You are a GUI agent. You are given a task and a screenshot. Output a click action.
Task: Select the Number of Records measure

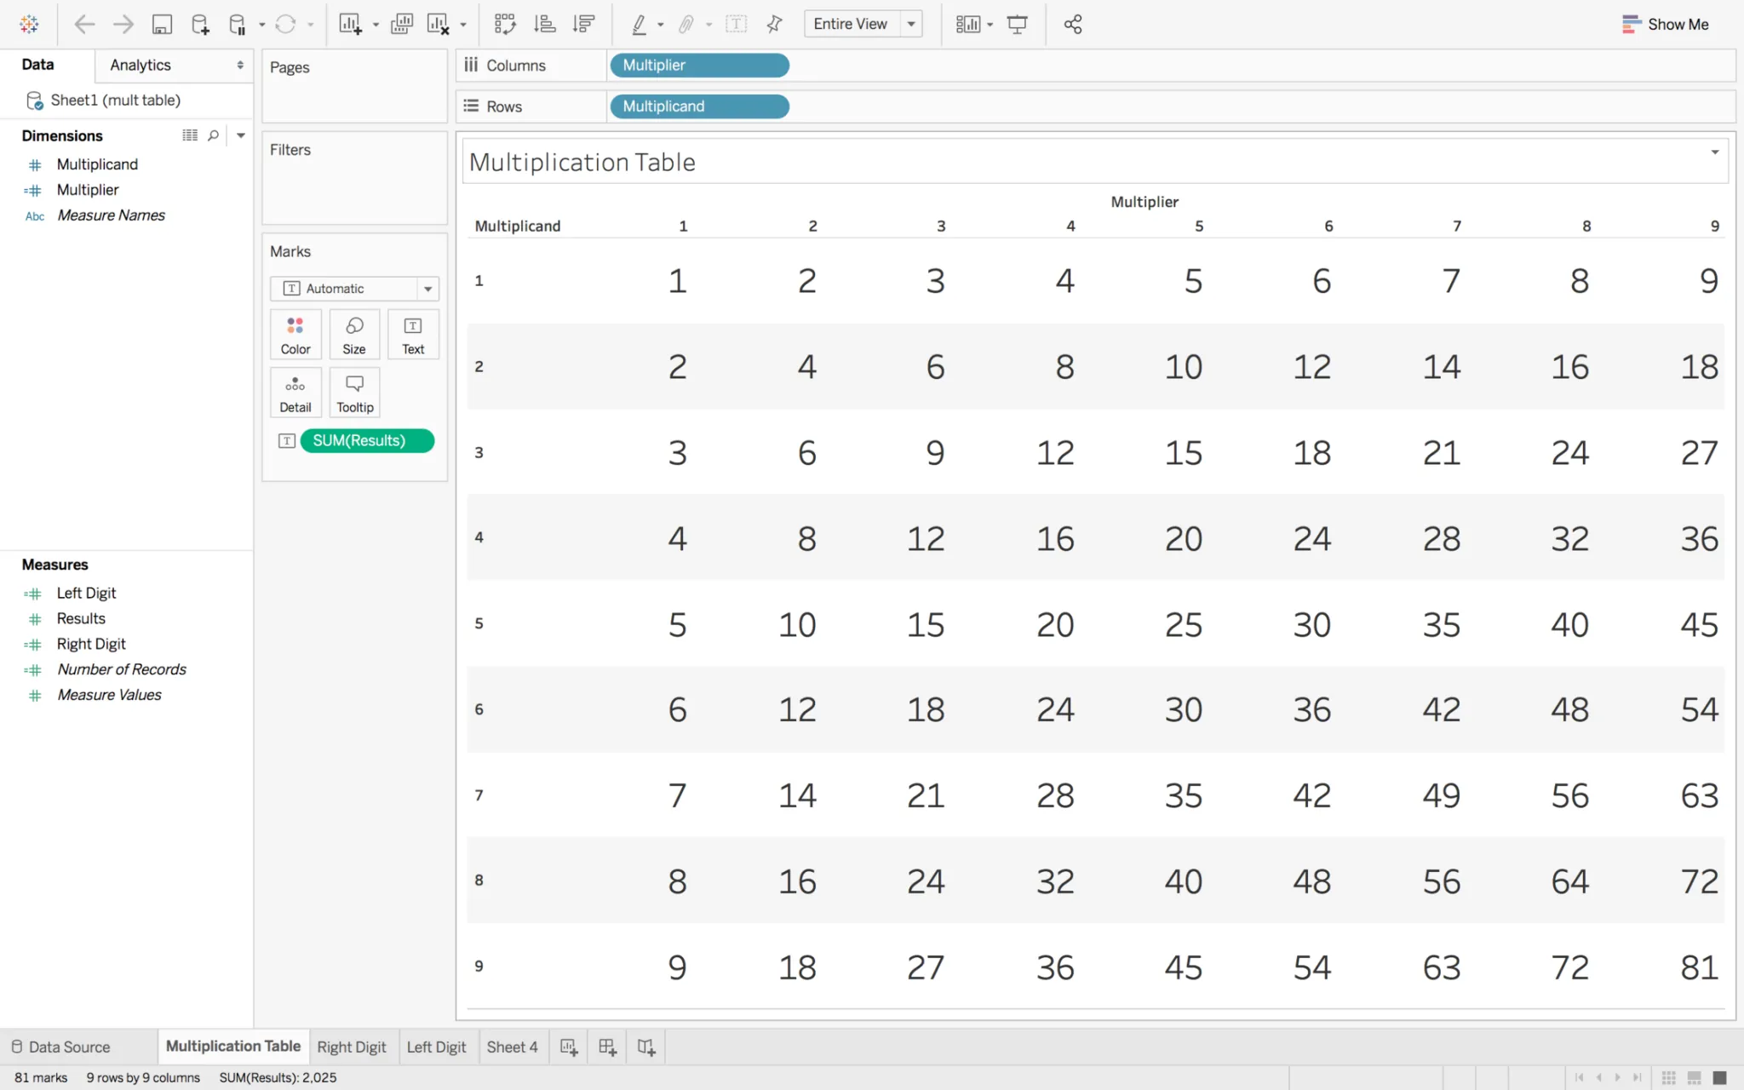(122, 669)
